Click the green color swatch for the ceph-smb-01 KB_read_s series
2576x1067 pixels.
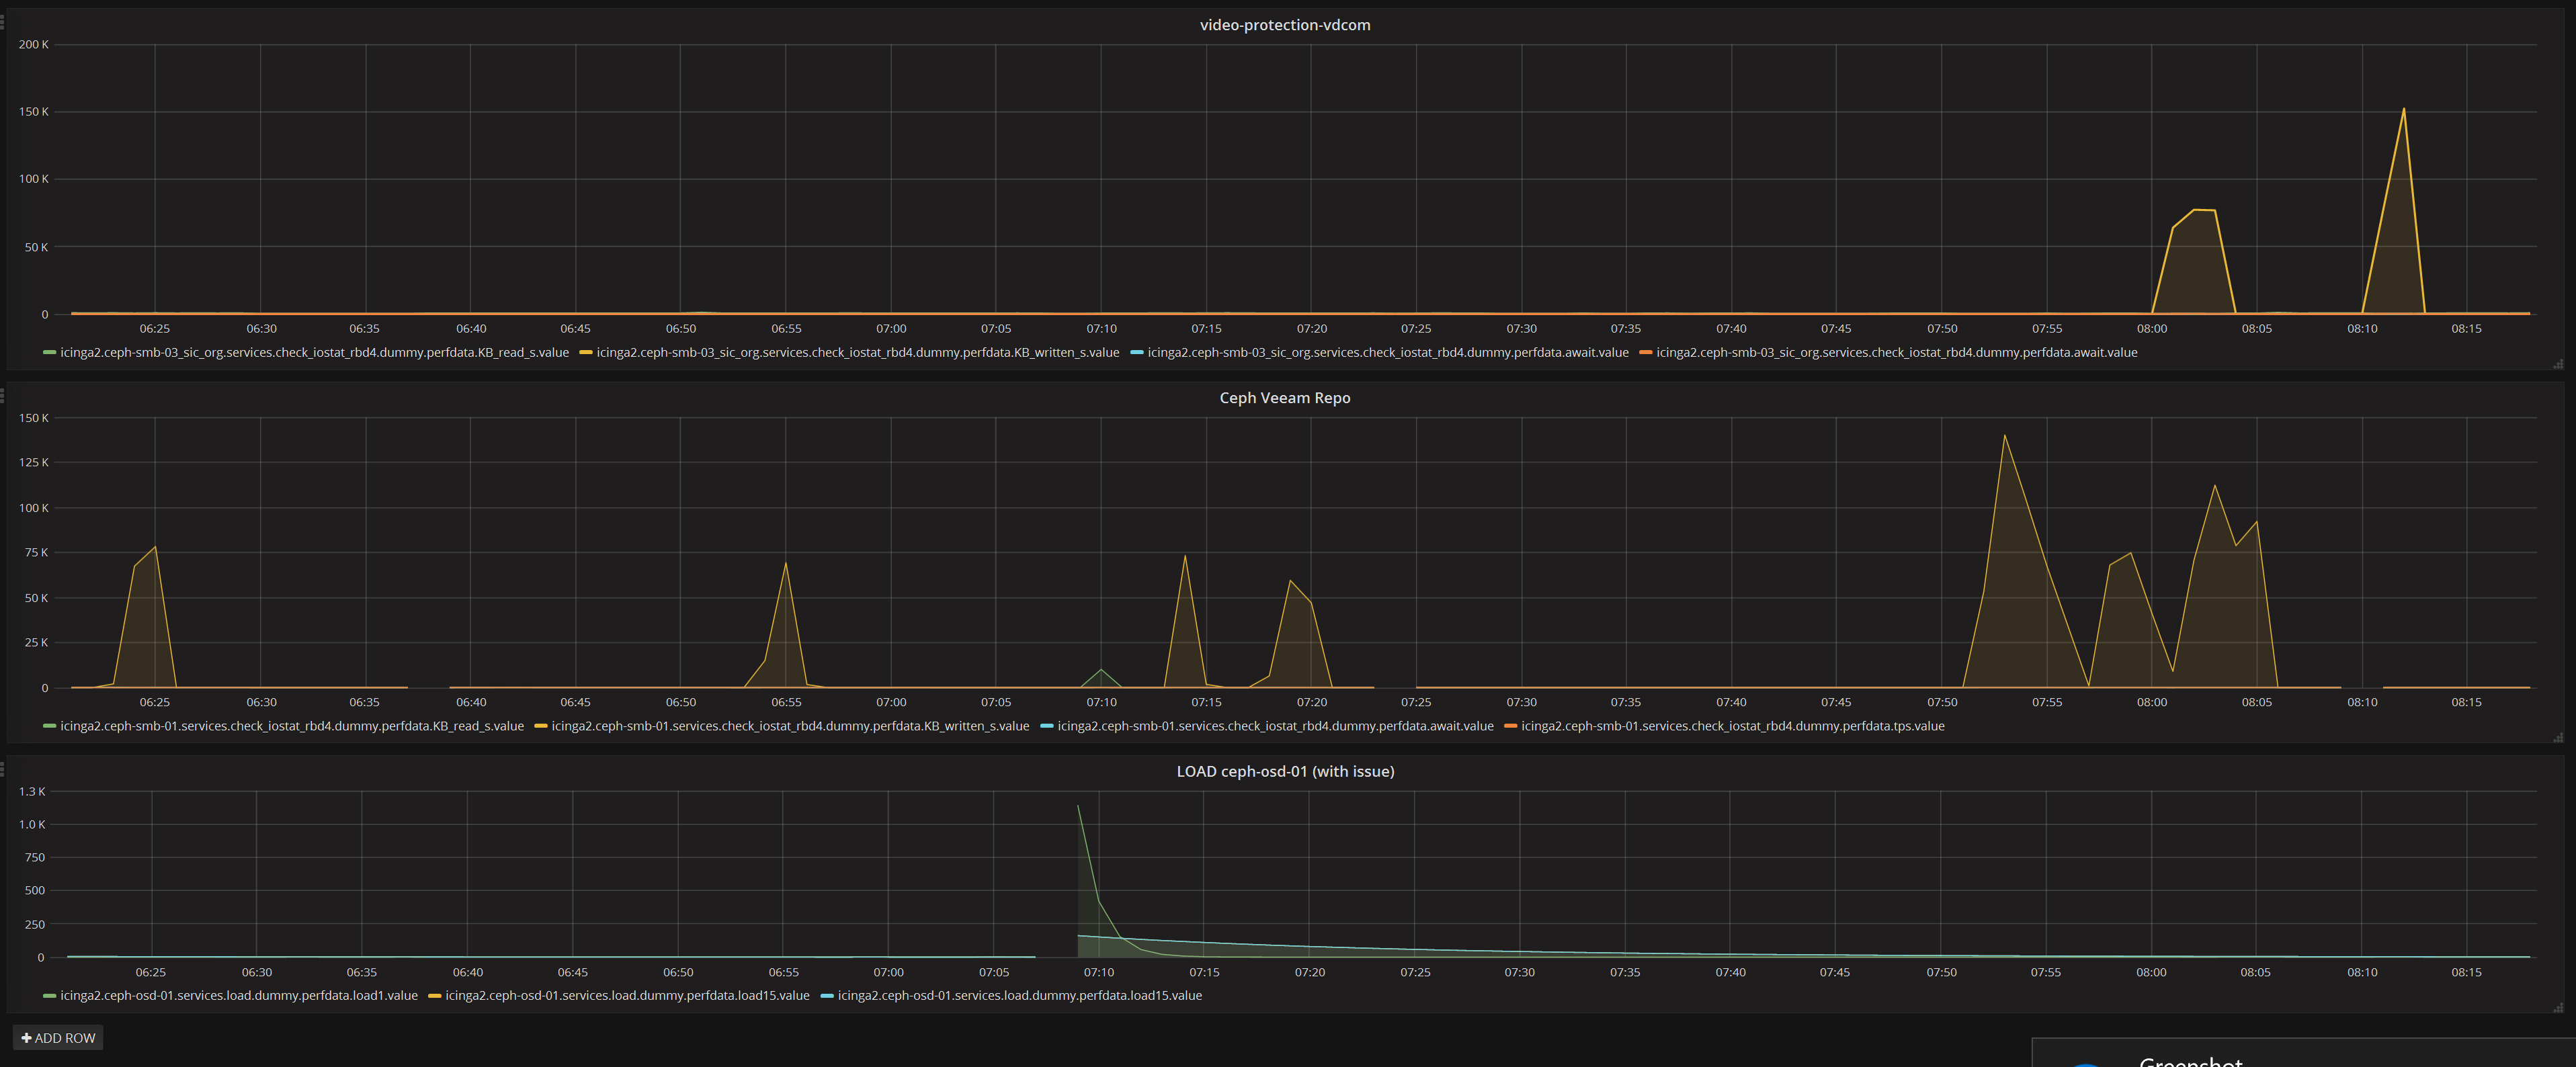(49, 726)
